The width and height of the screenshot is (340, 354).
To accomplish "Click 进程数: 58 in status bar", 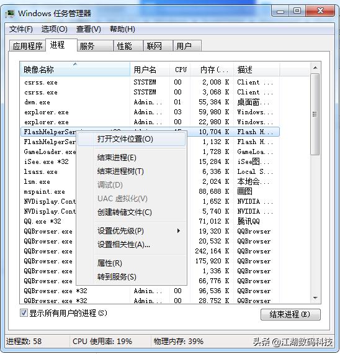I will pyautogui.click(x=24, y=342).
